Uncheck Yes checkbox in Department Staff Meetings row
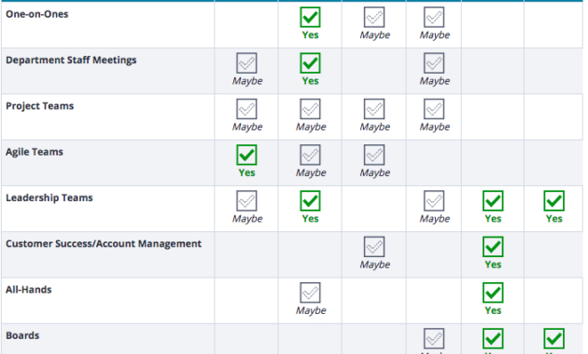The width and height of the screenshot is (588, 354). (x=310, y=62)
